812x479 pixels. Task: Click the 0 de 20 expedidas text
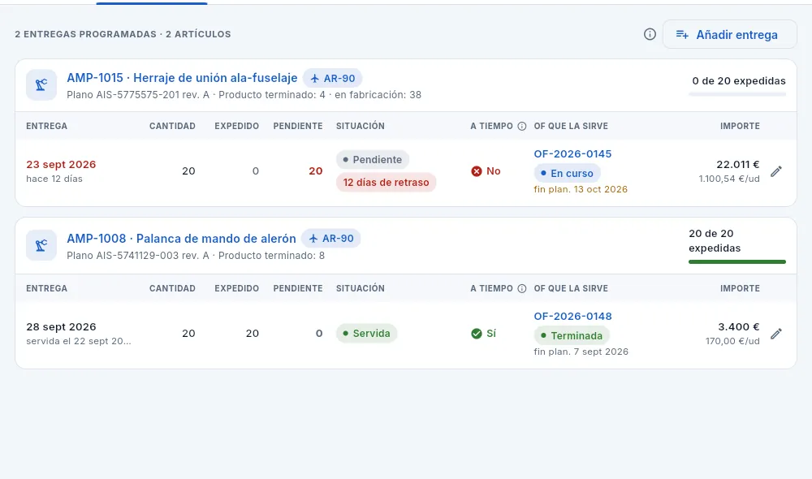(x=738, y=81)
